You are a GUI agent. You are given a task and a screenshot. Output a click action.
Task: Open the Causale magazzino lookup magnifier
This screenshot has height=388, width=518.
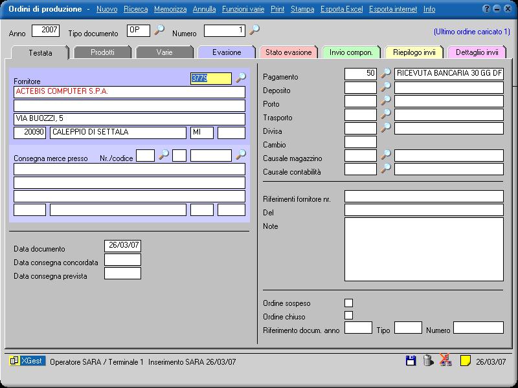click(x=385, y=155)
